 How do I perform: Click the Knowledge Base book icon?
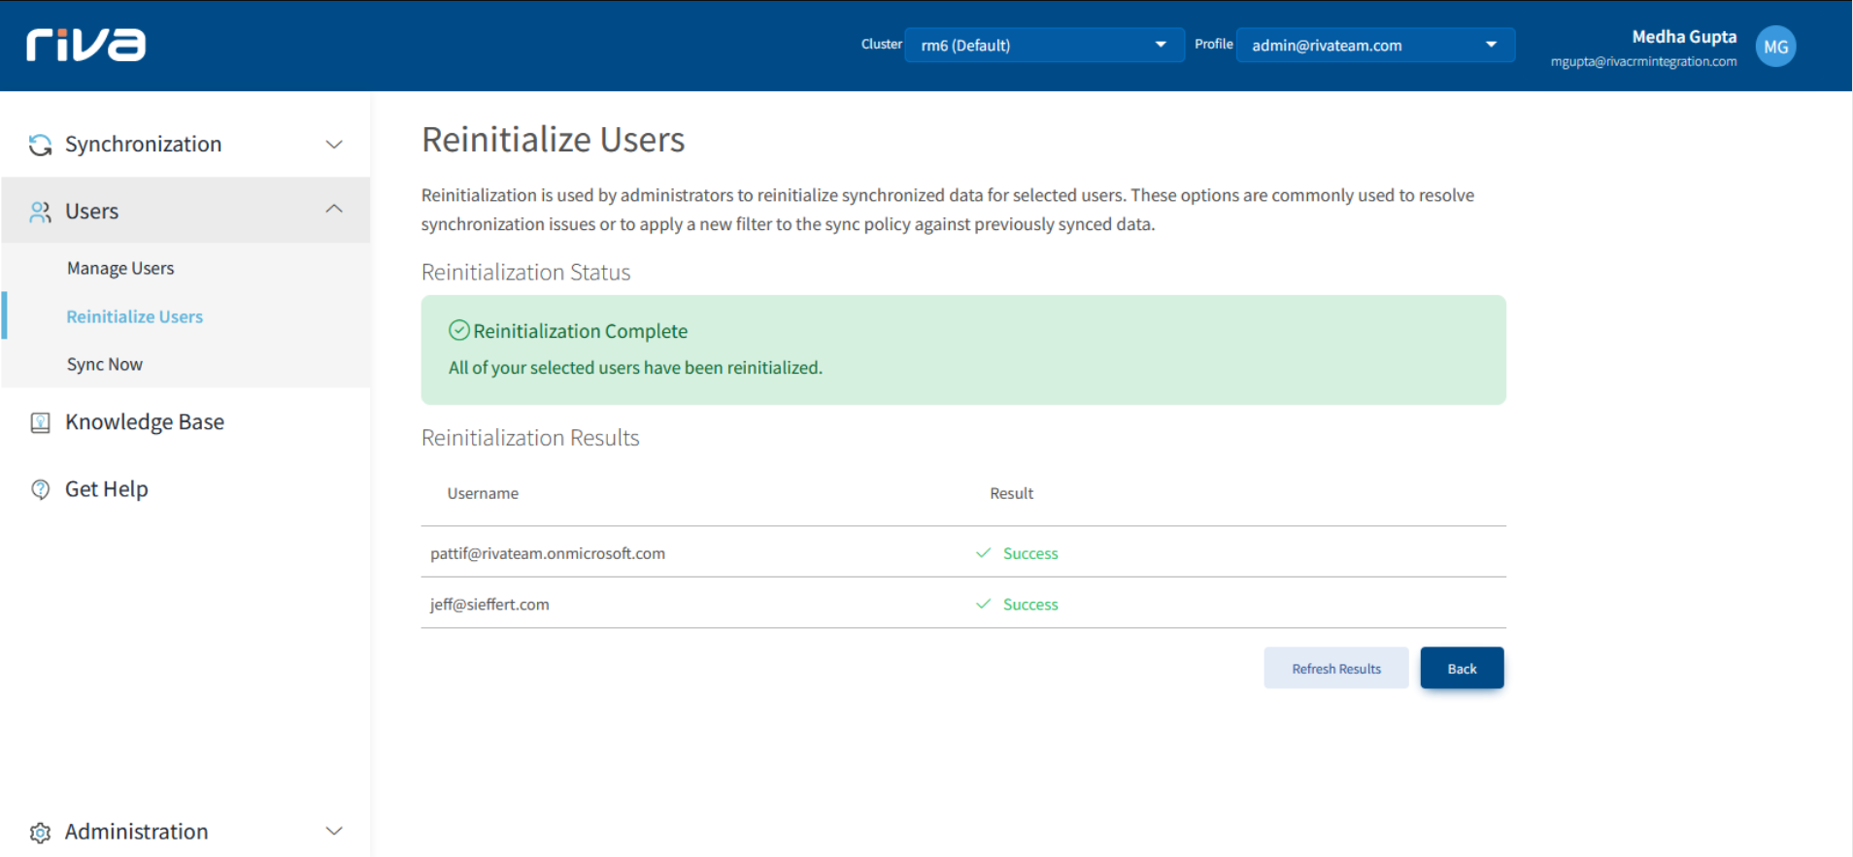[x=40, y=422]
